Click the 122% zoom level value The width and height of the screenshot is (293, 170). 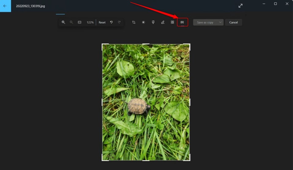point(90,22)
